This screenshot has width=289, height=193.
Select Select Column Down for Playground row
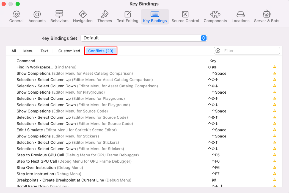[144, 105]
